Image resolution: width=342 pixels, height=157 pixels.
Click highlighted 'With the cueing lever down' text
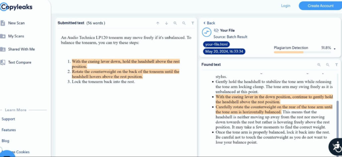(126, 64)
